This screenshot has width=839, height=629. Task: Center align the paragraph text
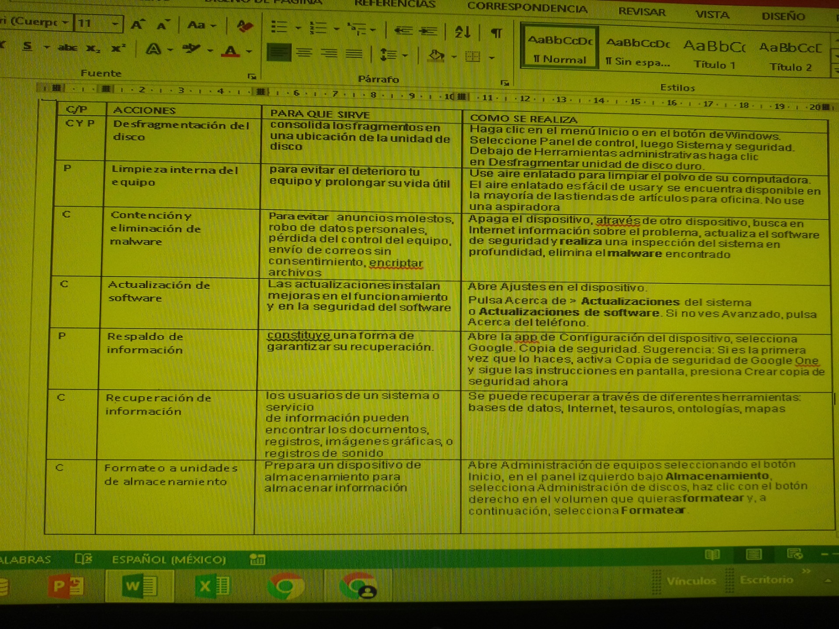(x=304, y=53)
